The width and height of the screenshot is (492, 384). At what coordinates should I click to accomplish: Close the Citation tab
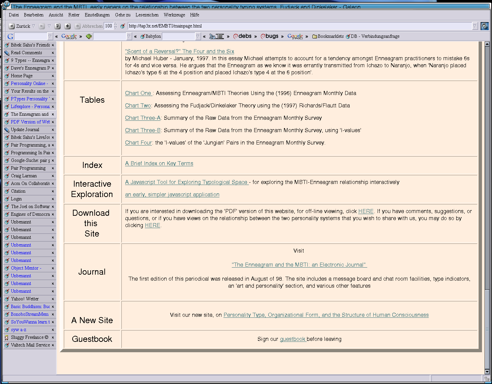coord(53,191)
